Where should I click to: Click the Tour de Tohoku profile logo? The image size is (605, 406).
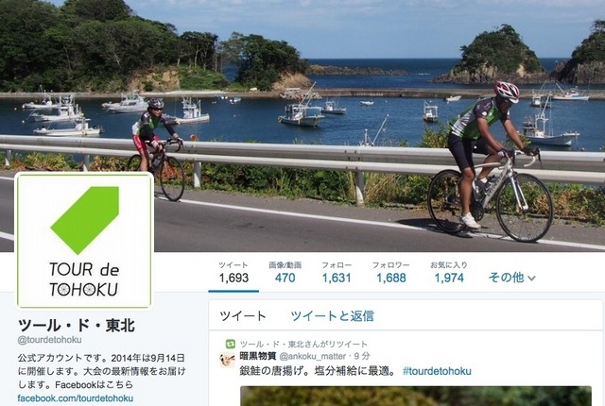pyautogui.click(x=84, y=241)
